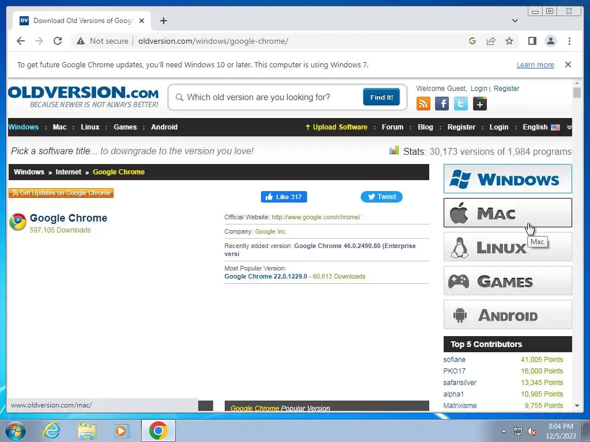Image resolution: width=590 pixels, height=442 pixels.
Task: Click Windows in the breadcrumb
Action: tap(29, 172)
